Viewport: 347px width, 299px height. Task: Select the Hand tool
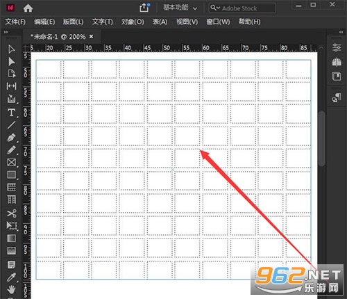point(11,290)
